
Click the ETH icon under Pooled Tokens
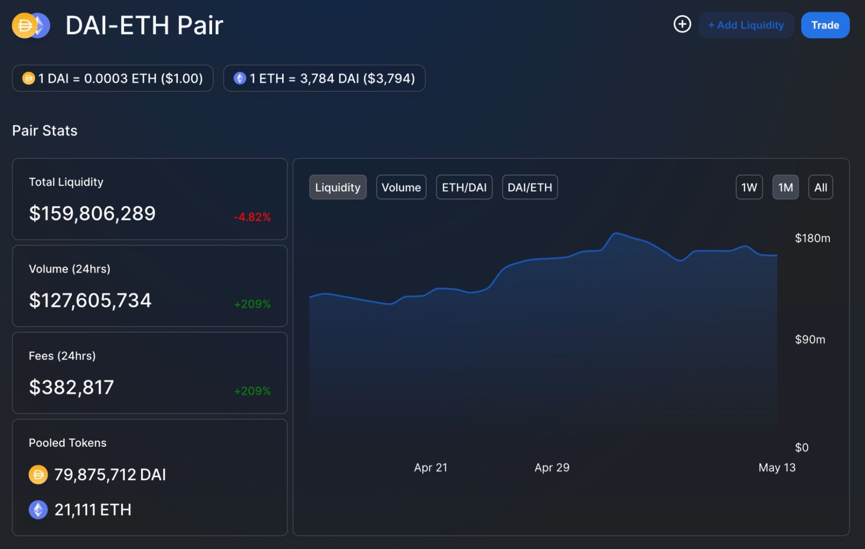point(38,510)
